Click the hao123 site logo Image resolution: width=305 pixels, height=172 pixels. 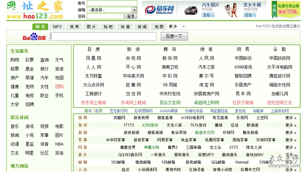tap(35, 10)
